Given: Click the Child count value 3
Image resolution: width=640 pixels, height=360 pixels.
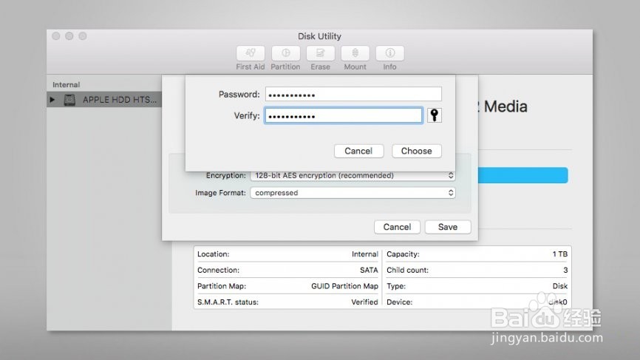Looking at the screenshot, I should (565, 271).
